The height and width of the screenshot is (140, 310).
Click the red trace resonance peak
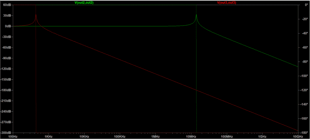tap(36, 15)
